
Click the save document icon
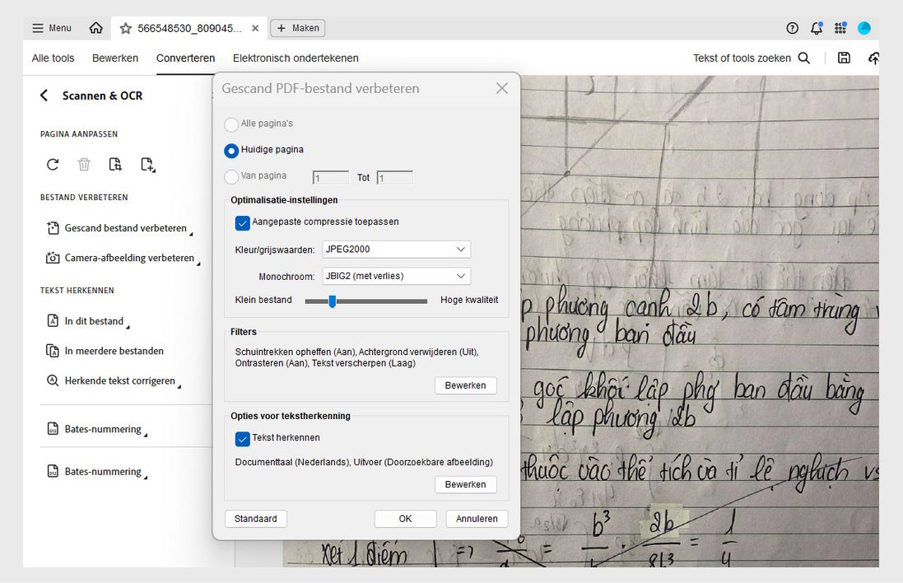coord(844,58)
